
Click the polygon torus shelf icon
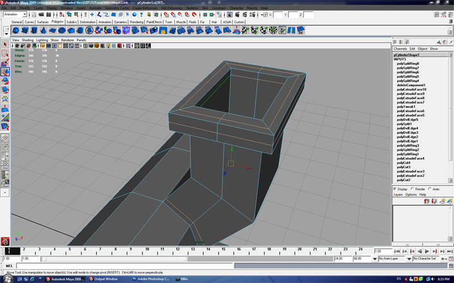coord(63,31)
